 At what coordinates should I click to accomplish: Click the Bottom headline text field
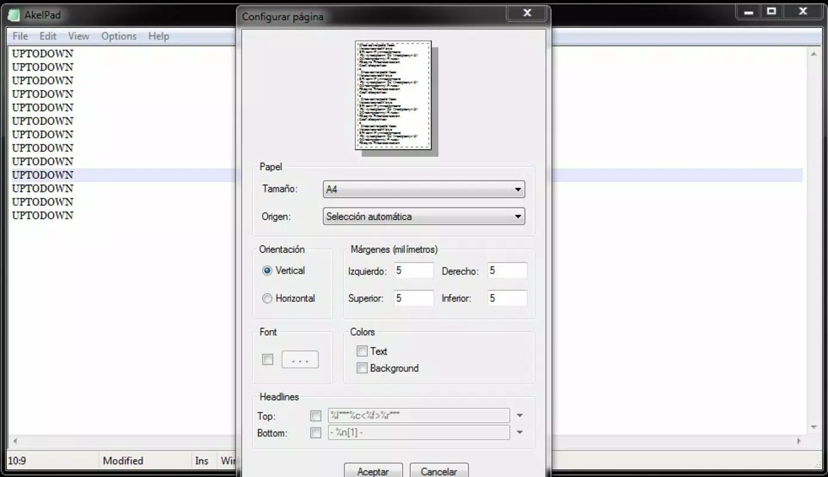point(419,433)
